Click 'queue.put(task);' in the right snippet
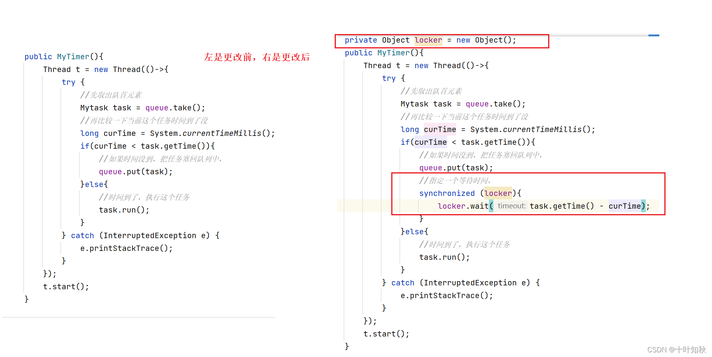The width and height of the screenshot is (712, 357). tap(456, 168)
